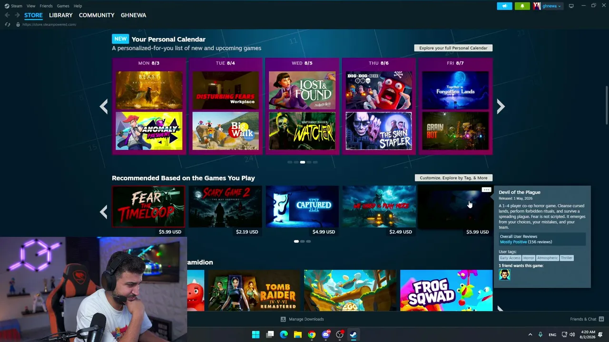This screenshot has height=342, width=609.
Task: Open File Explorer from the taskbar
Action: [298, 334]
